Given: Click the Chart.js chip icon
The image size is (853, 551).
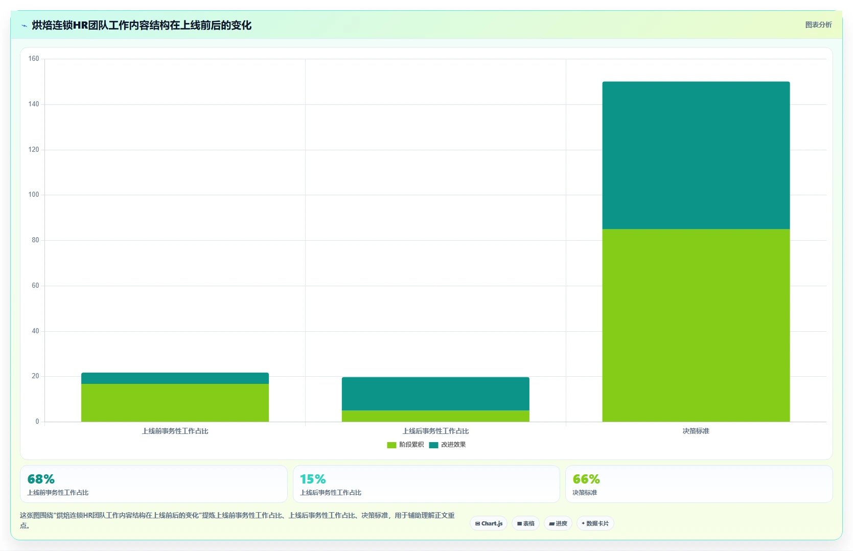Looking at the screenshot, I should 477,523.
